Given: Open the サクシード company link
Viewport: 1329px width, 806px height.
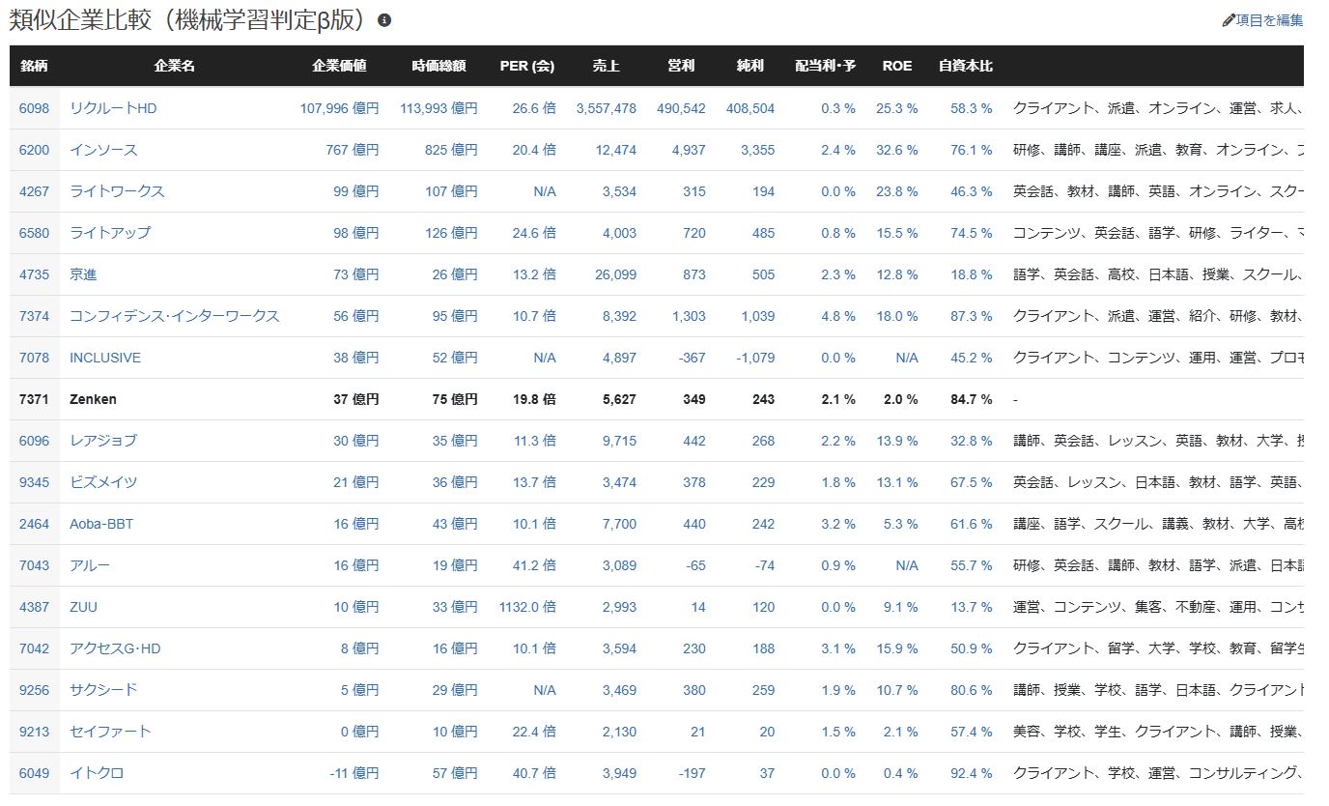Looking at the screenshot, I should click(x=103, y=690).
